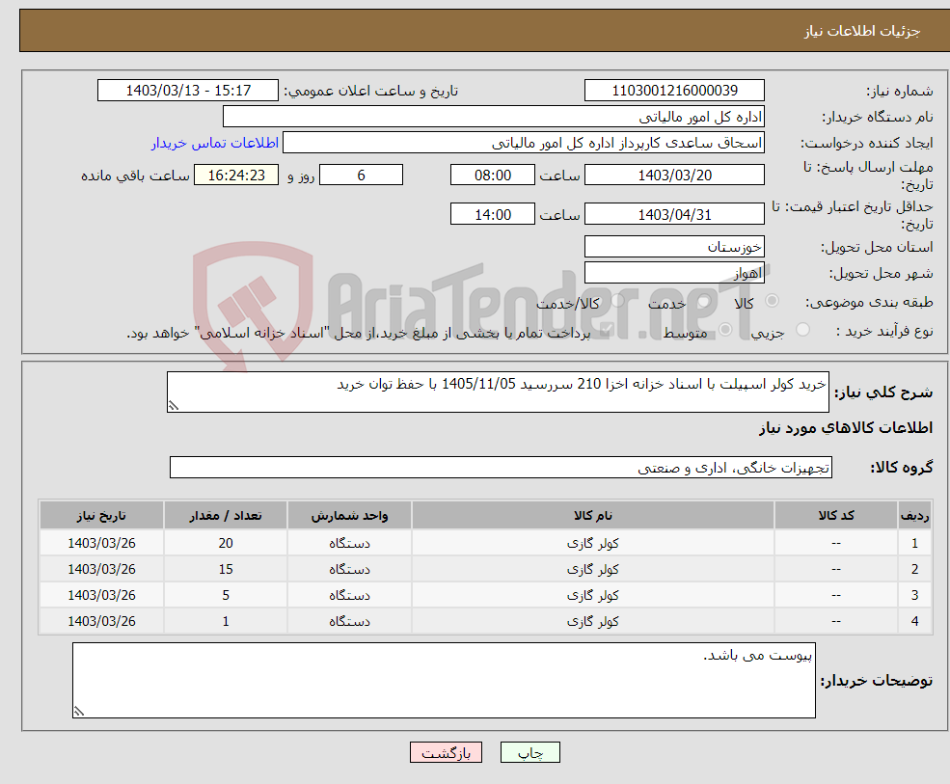This screenshot has height=784, width=950.
Task: Click کولر گازی in row 3
Action: [593, 595]
